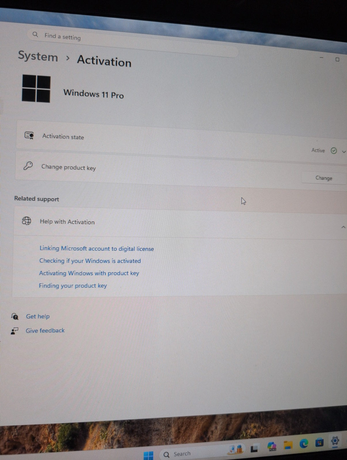Click the Windows 11 Pro edition text
Viewport: 347px width, 460px height.
point(93,94)
